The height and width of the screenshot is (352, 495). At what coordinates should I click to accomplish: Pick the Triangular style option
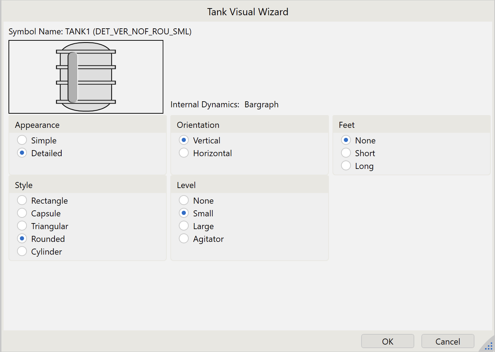click(22, 226)
